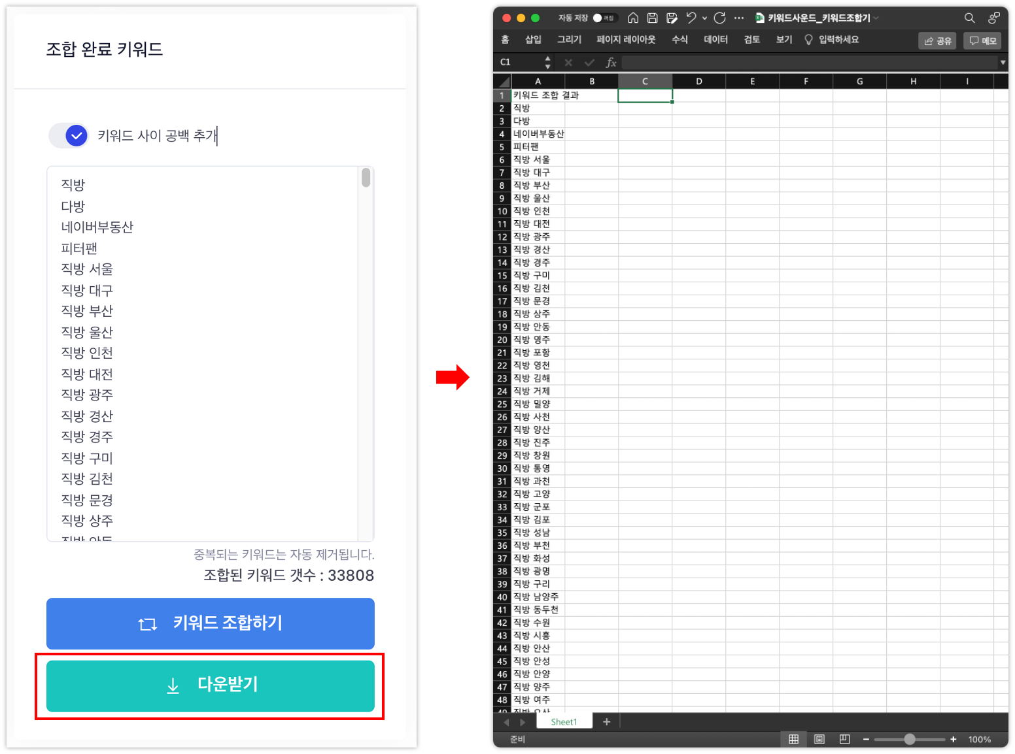Click 직방 문경 in the keyword list
The width and height of the screenshot is (1015, 754).
pos(87,500)
